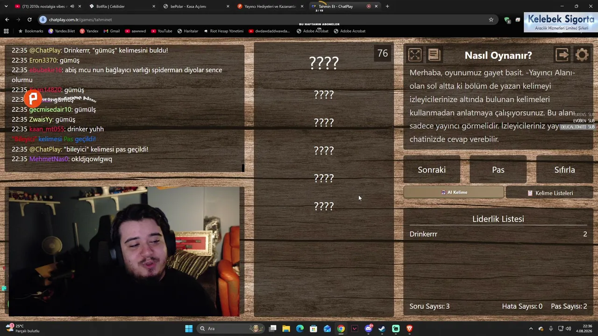Open the Windows Start menu
This screenshot has width=598, height=336.
(189, 329)
